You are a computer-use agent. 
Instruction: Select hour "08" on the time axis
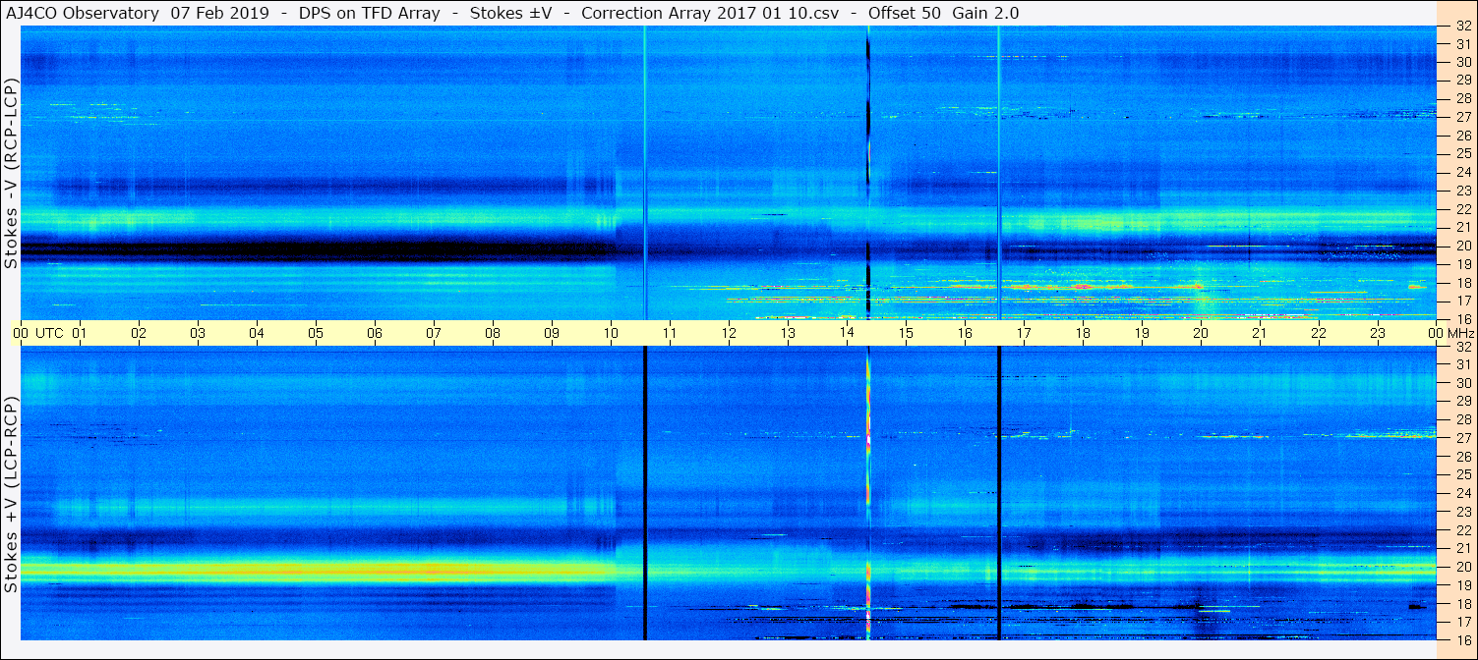coord(493,333)
